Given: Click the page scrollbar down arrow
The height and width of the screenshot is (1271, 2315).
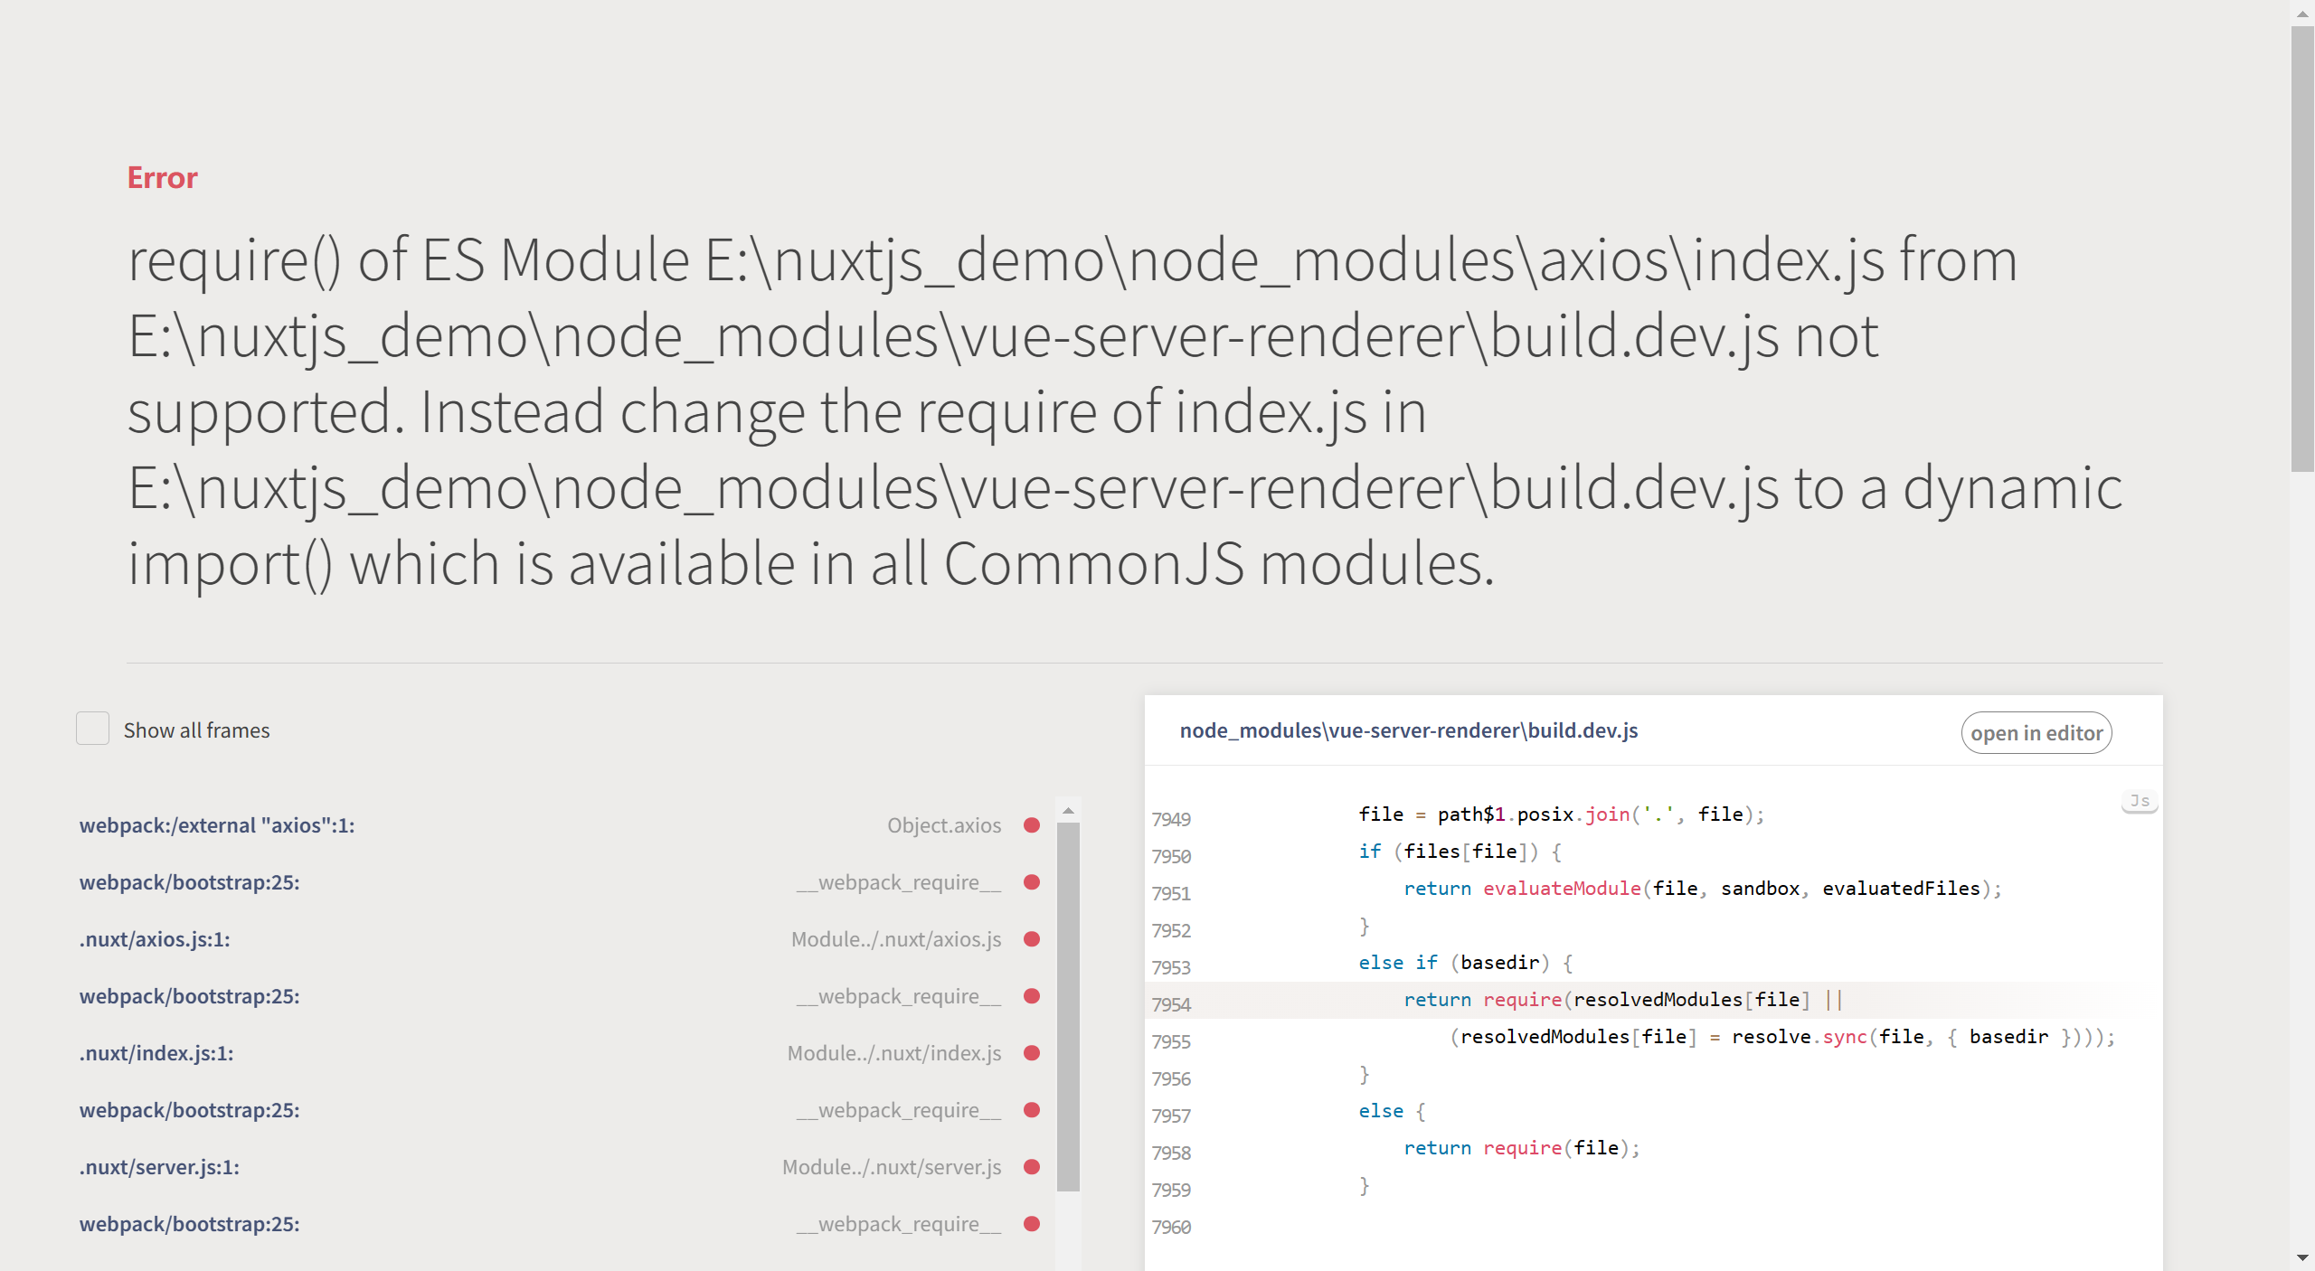Looking at the screenshot, I should [2302, 1257].
